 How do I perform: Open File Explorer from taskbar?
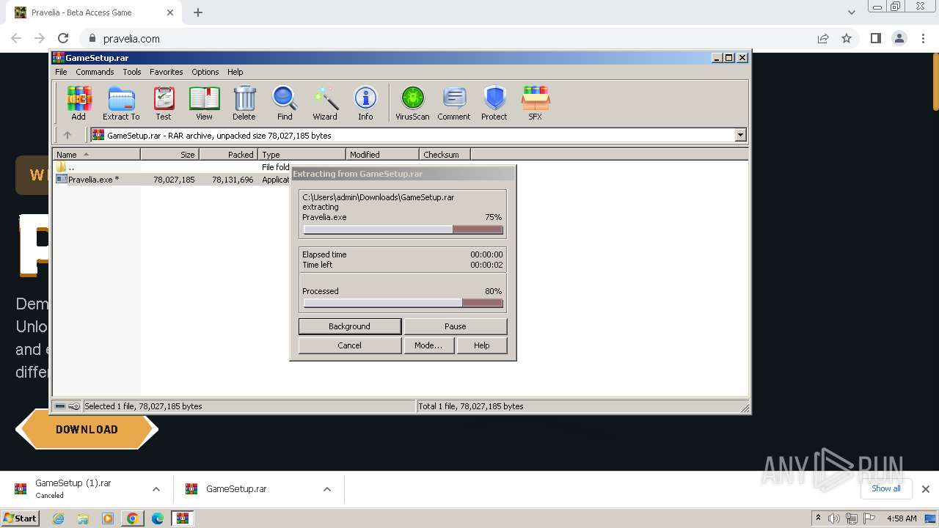tap(83, 518)
